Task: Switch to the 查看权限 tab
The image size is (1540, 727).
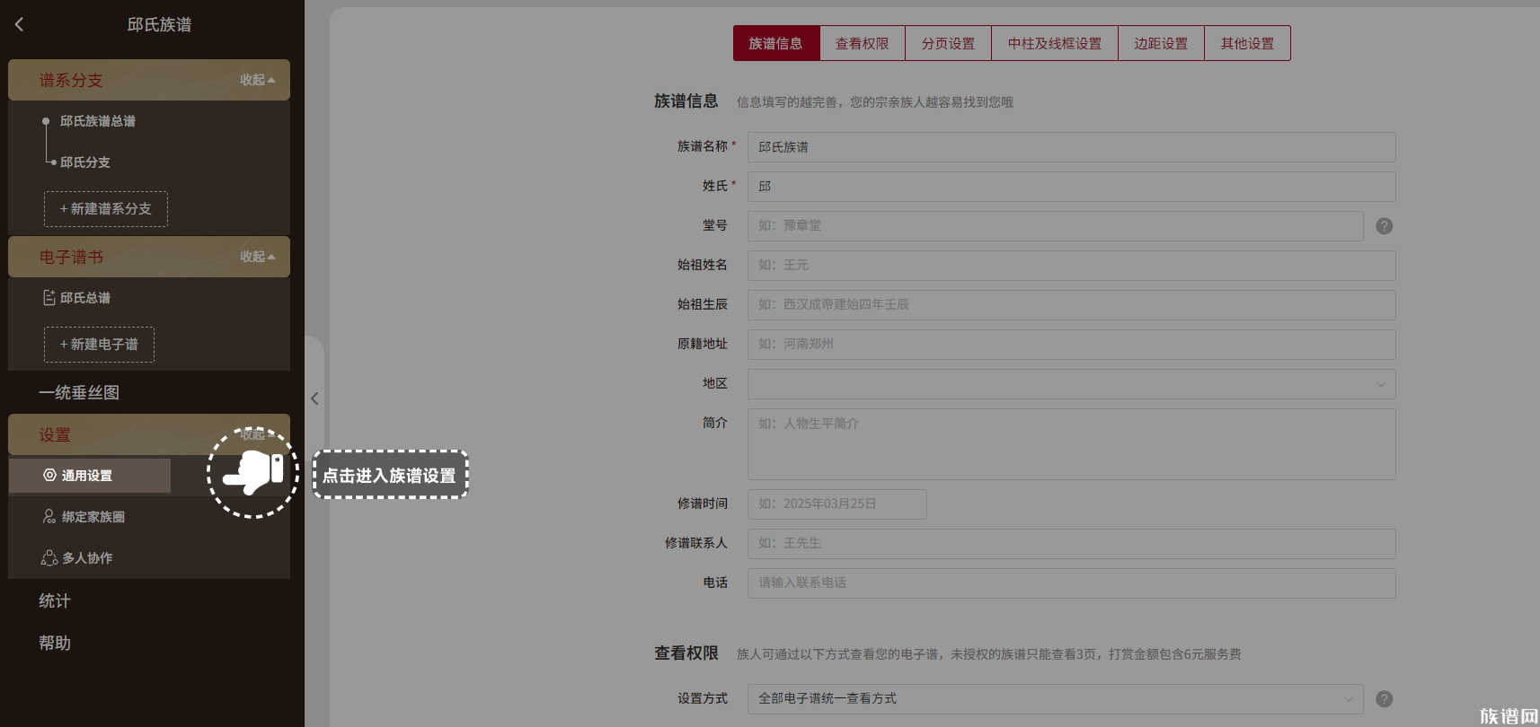Action: click(x=863, y=43)
